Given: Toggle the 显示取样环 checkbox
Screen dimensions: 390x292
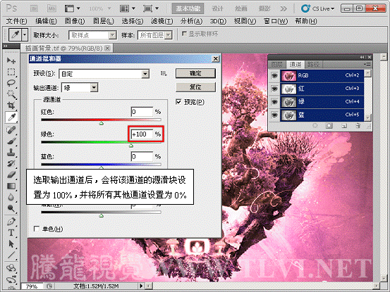Looking at the screenshot, I should pos(184,34).
